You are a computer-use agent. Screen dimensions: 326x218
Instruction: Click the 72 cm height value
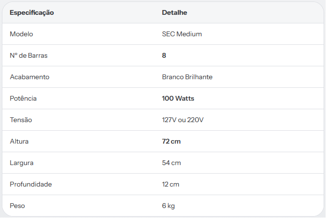click(171, 142)
